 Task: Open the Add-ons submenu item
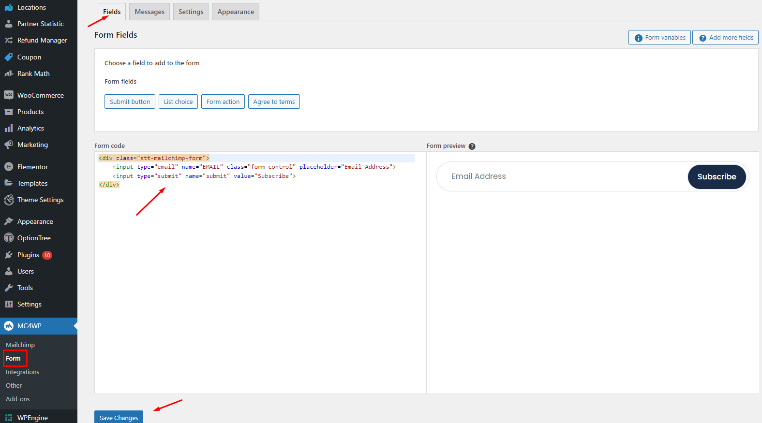(17, 399)
